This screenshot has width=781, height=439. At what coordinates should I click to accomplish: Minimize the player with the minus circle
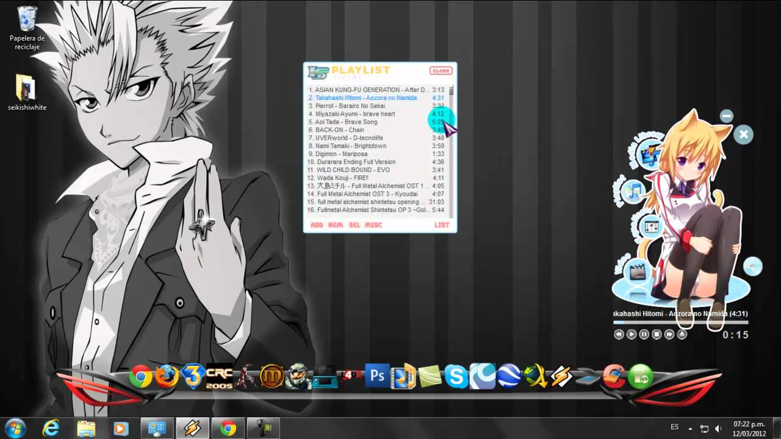(726, 115)
